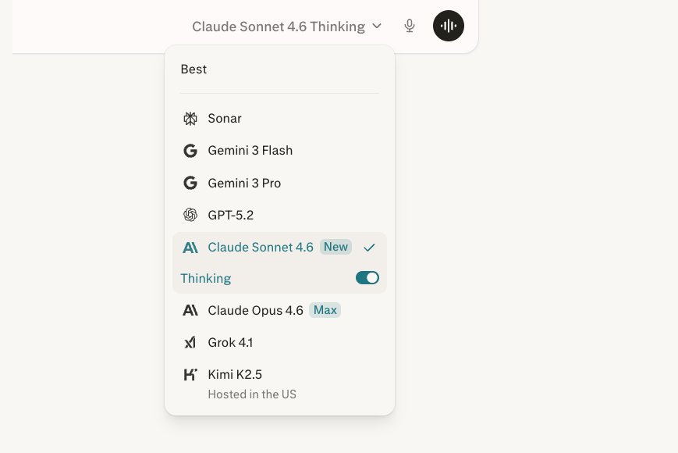This screenshot has width=678, height=453.
Task: Click the OpenAI icon beside GPT-5.2
Action: (x=190, y=215)
